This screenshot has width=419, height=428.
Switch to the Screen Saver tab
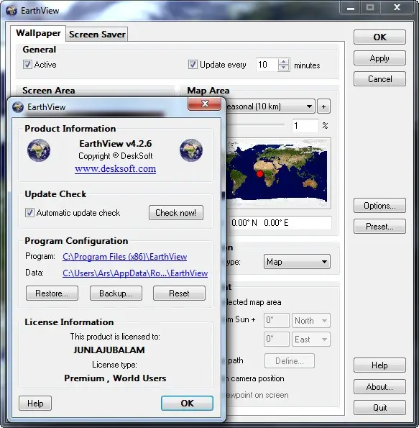pos(97,35)
